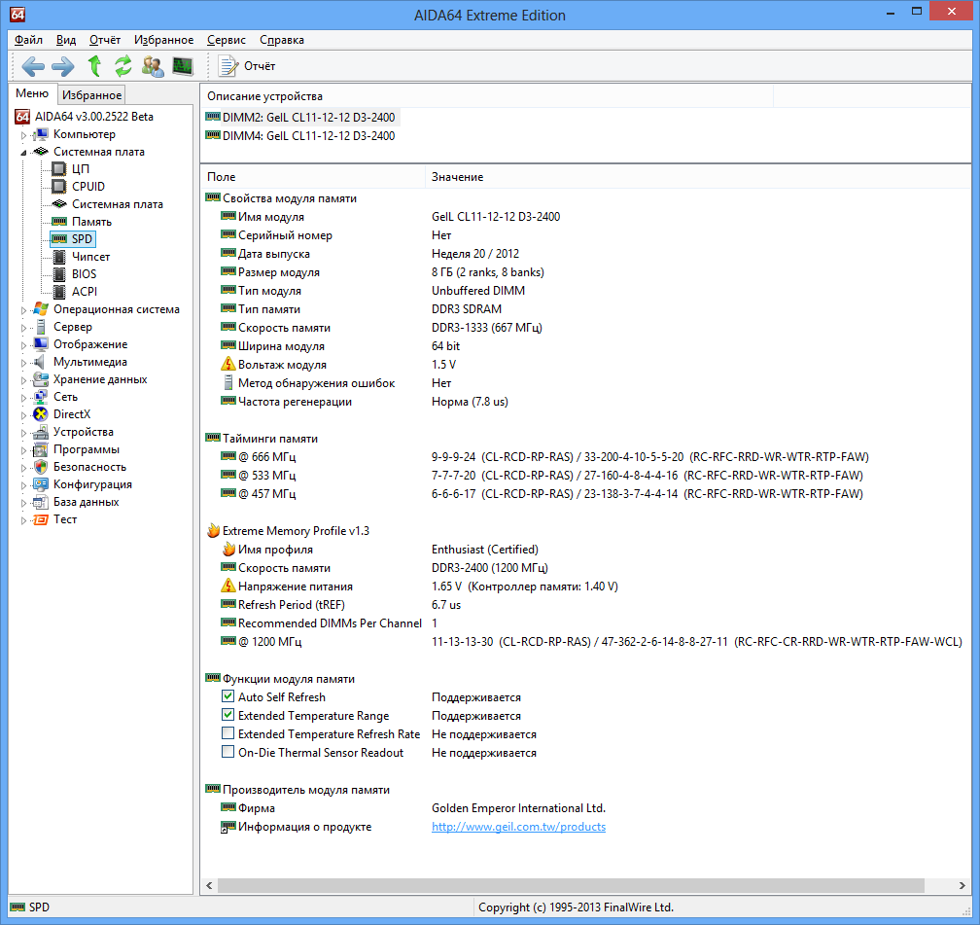The width and height of the screenshot is (980, 925).
Task: Click the Тест benchmark icon
Action: [41, 519]
